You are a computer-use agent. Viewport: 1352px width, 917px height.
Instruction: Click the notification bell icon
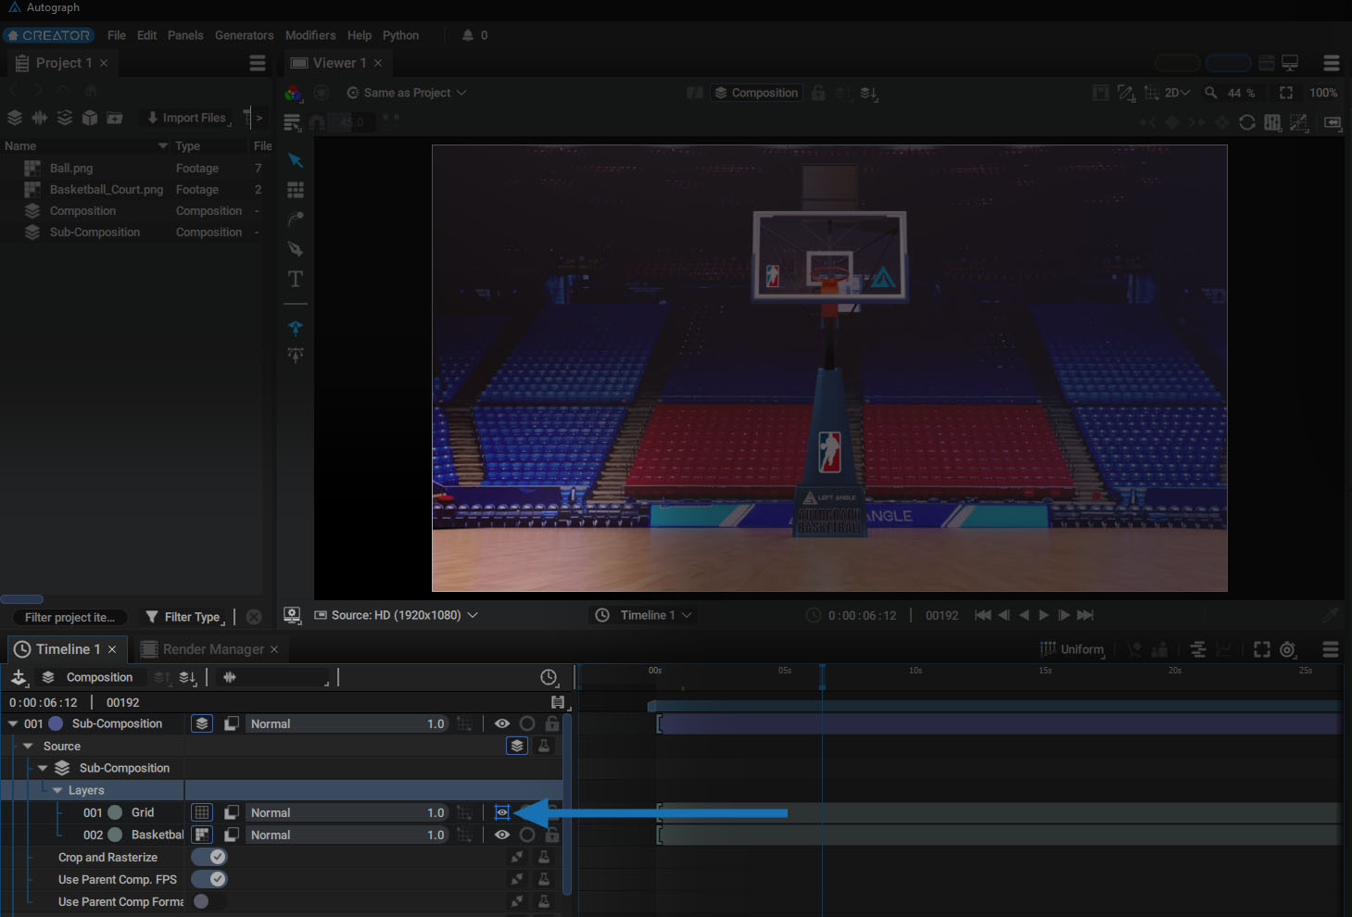[468, 35]
